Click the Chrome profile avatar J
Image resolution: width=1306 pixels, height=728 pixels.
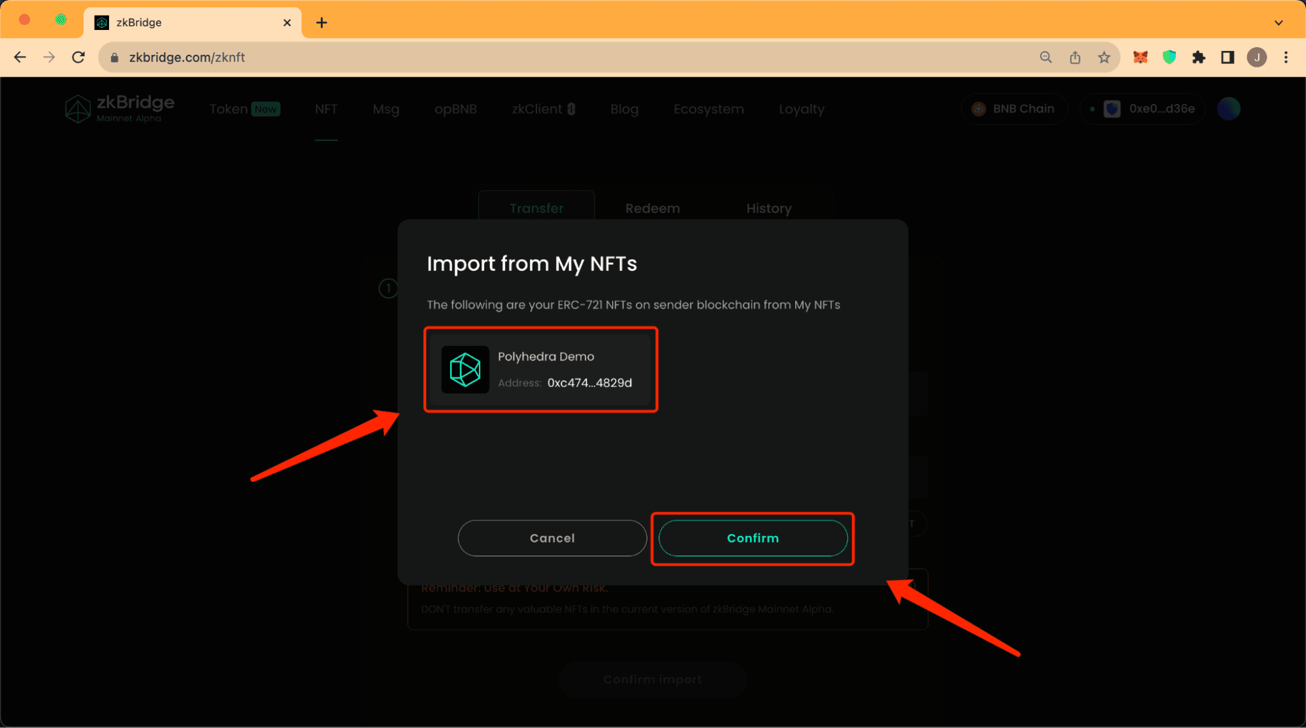tap(1257, 57)
